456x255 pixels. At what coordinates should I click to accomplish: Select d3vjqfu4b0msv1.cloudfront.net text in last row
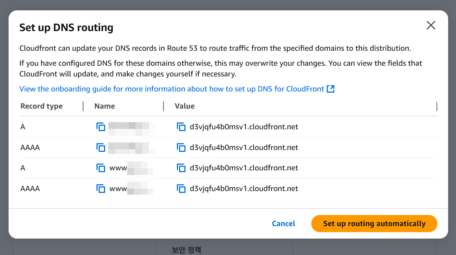[x=244, y=189]
